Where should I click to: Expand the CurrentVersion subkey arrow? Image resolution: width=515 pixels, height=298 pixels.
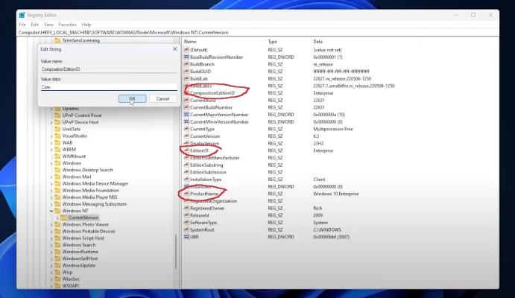click(57, 218)
